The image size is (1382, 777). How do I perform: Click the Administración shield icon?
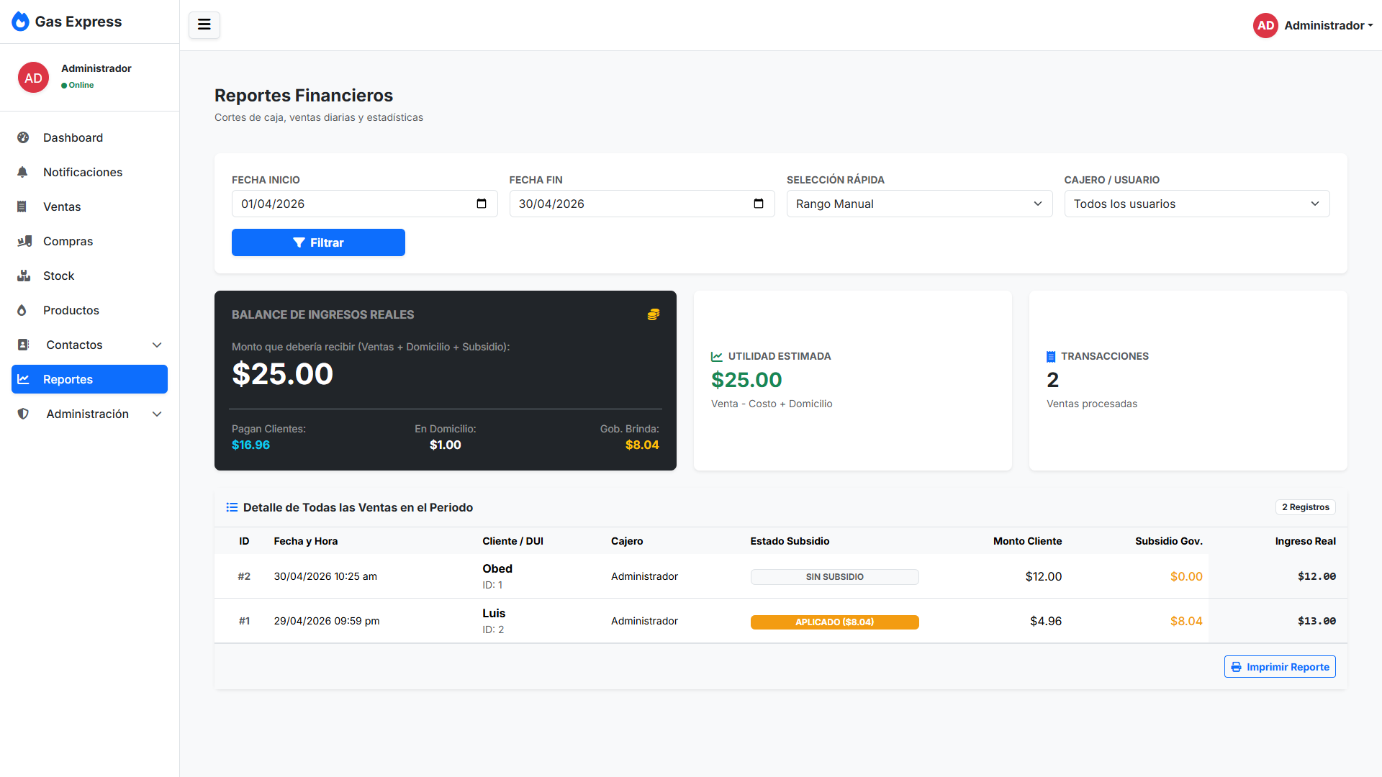click(23, 414)
